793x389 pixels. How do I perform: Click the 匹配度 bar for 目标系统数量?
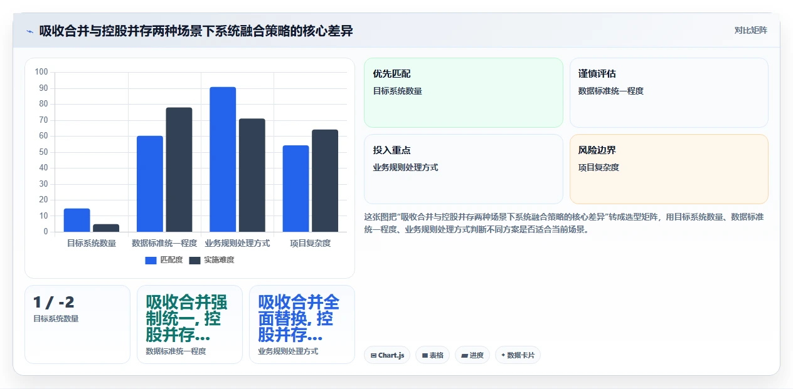tap(77, 220)
